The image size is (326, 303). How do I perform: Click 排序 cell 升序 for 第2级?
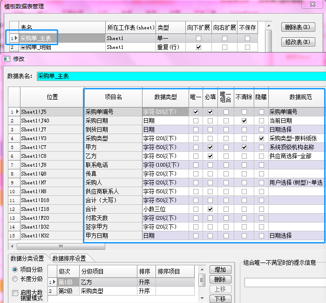pyautogui.click(x=146, y=291)
